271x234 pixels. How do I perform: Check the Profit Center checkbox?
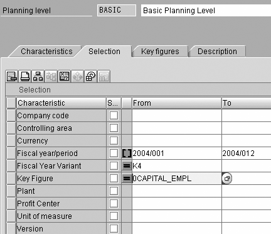(x=114, y=204)
